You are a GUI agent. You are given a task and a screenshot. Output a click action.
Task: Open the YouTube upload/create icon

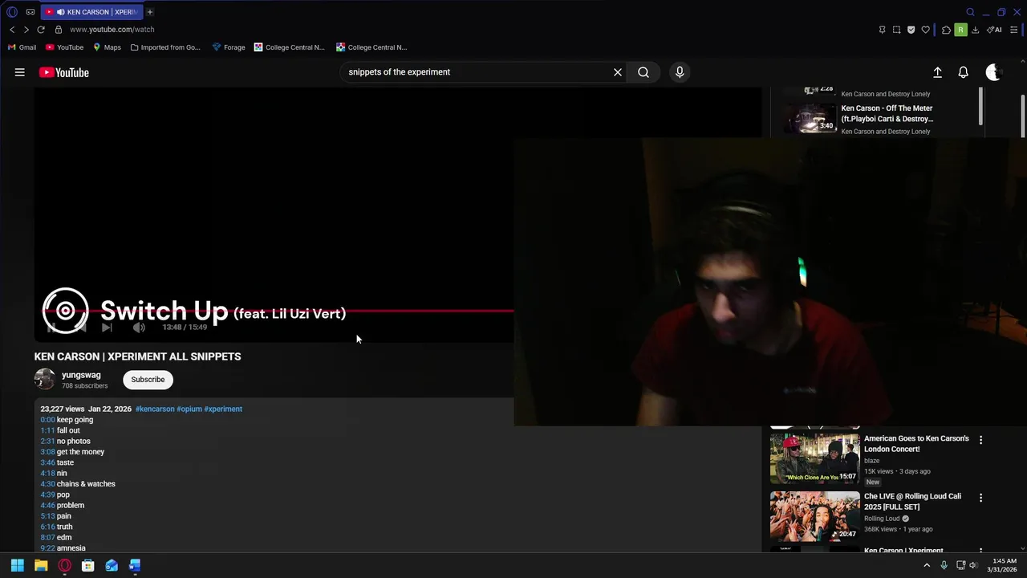[937, 72]
